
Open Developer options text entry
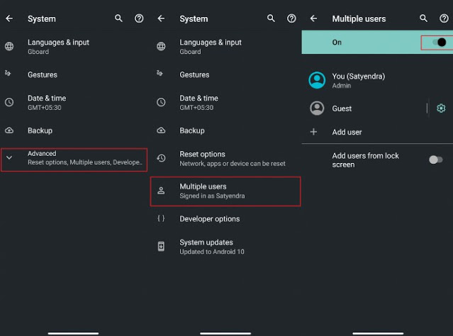(x=209, y=219)
